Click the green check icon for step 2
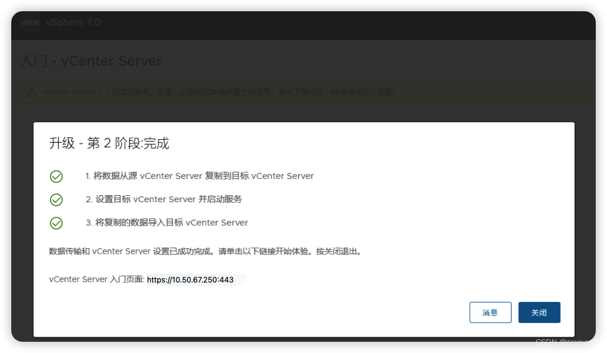 (x=56, y=200)
